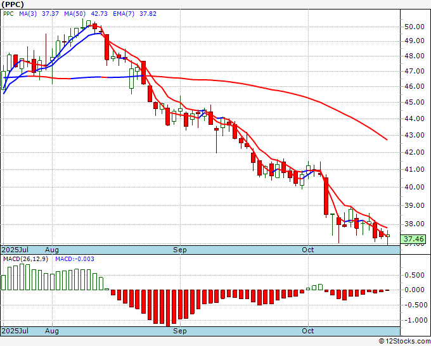Viewport: 431px width, 346px height.
Task: Click the EMA(7) legend label
Action: pyautogui.click(x=124, y=14)
